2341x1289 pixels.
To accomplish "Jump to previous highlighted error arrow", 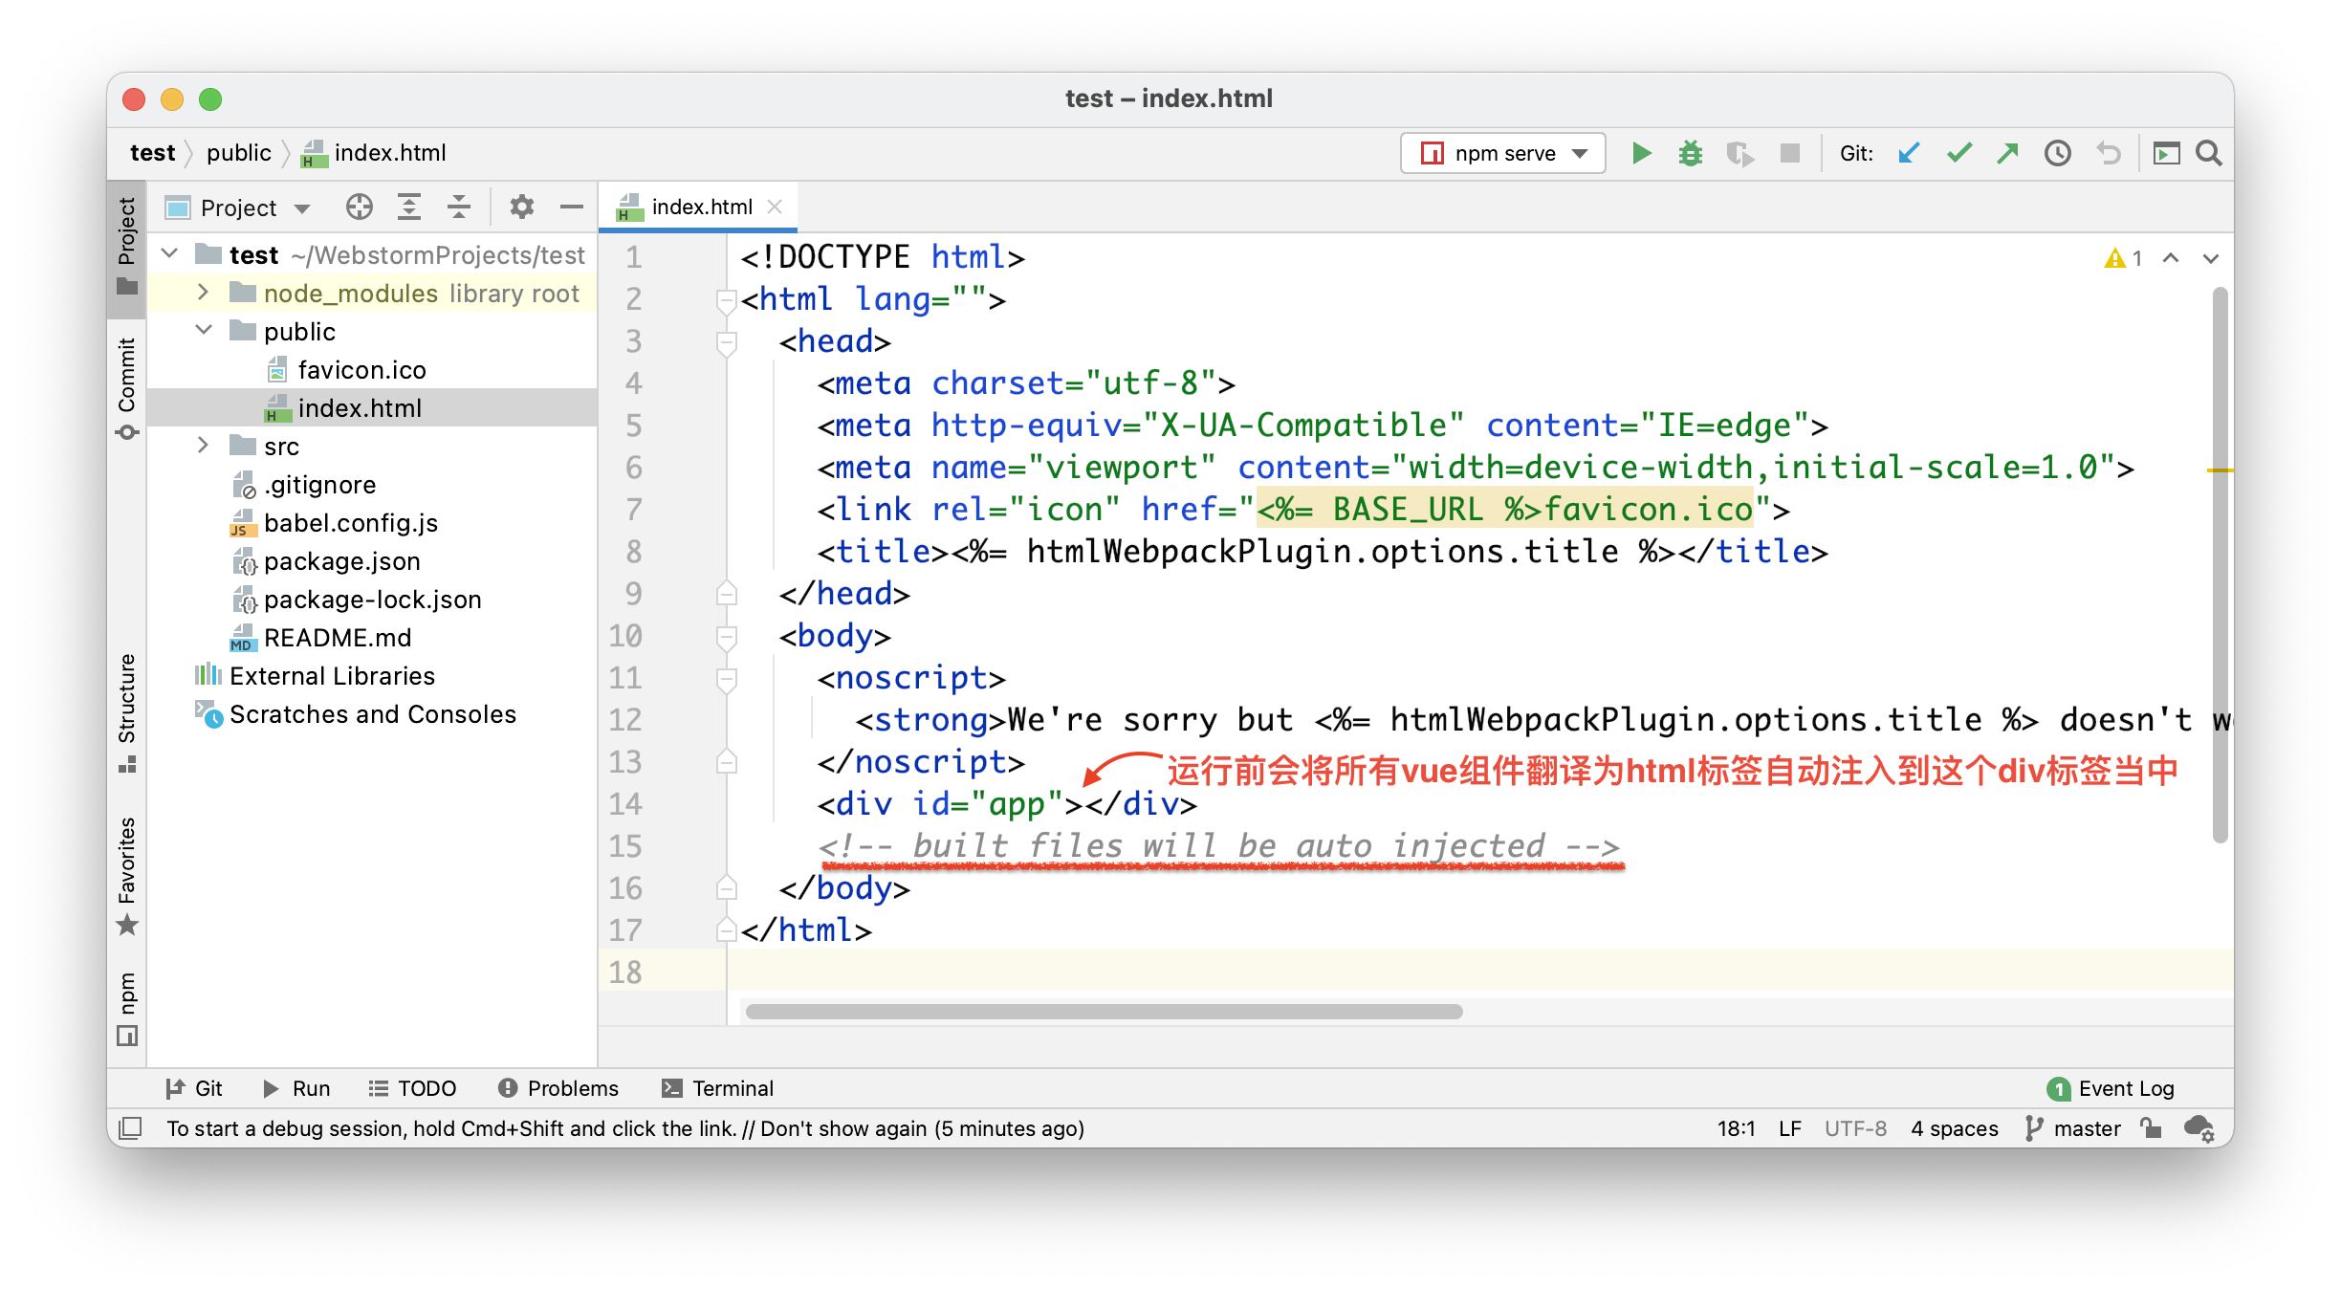I will click(x=2171, y=258).
